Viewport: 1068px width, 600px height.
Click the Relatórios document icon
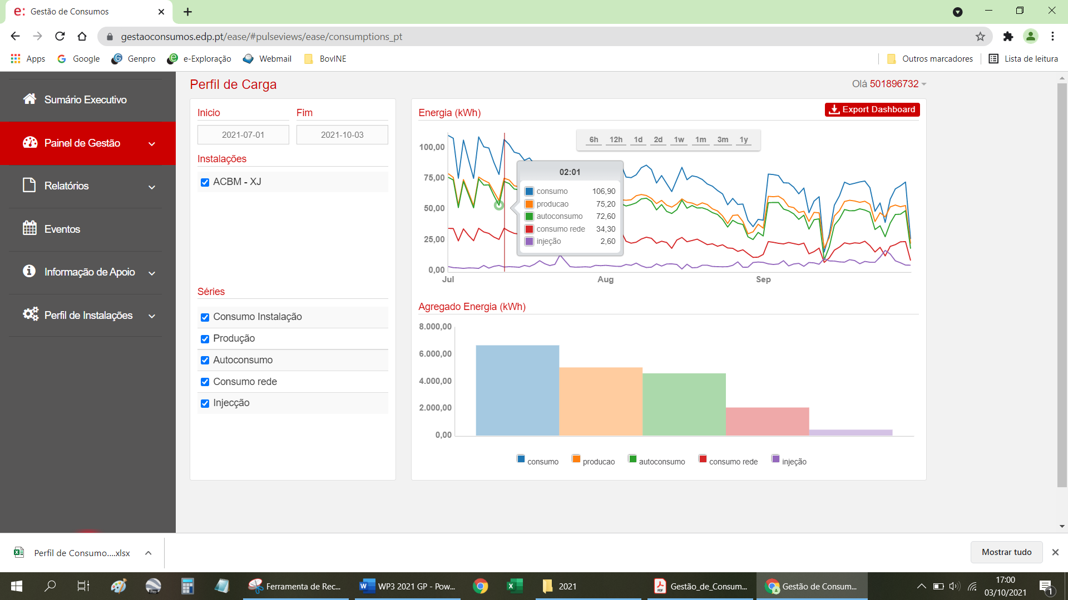click(x=29, y=185)
